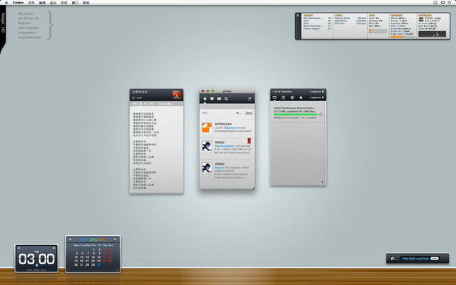456x285 pixels.
Task: Select date 15 in the calendar widget
Action: pos(93,257)
